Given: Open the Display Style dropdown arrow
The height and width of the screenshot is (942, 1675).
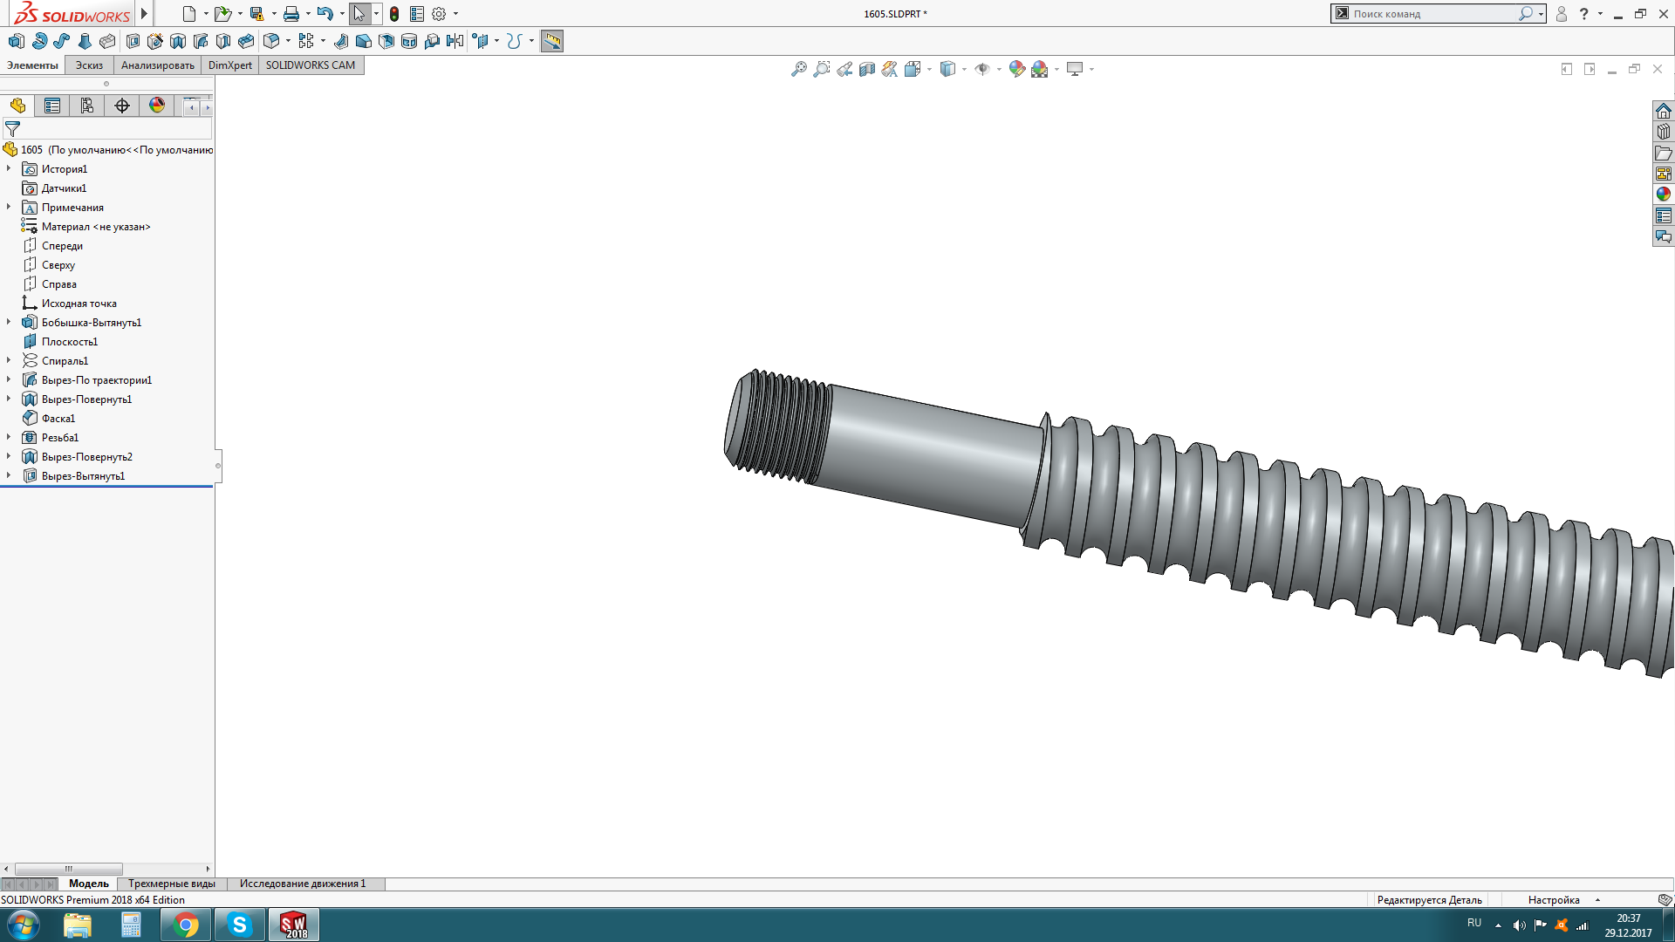Looking at the screenshot, I should tap(964, 69).
